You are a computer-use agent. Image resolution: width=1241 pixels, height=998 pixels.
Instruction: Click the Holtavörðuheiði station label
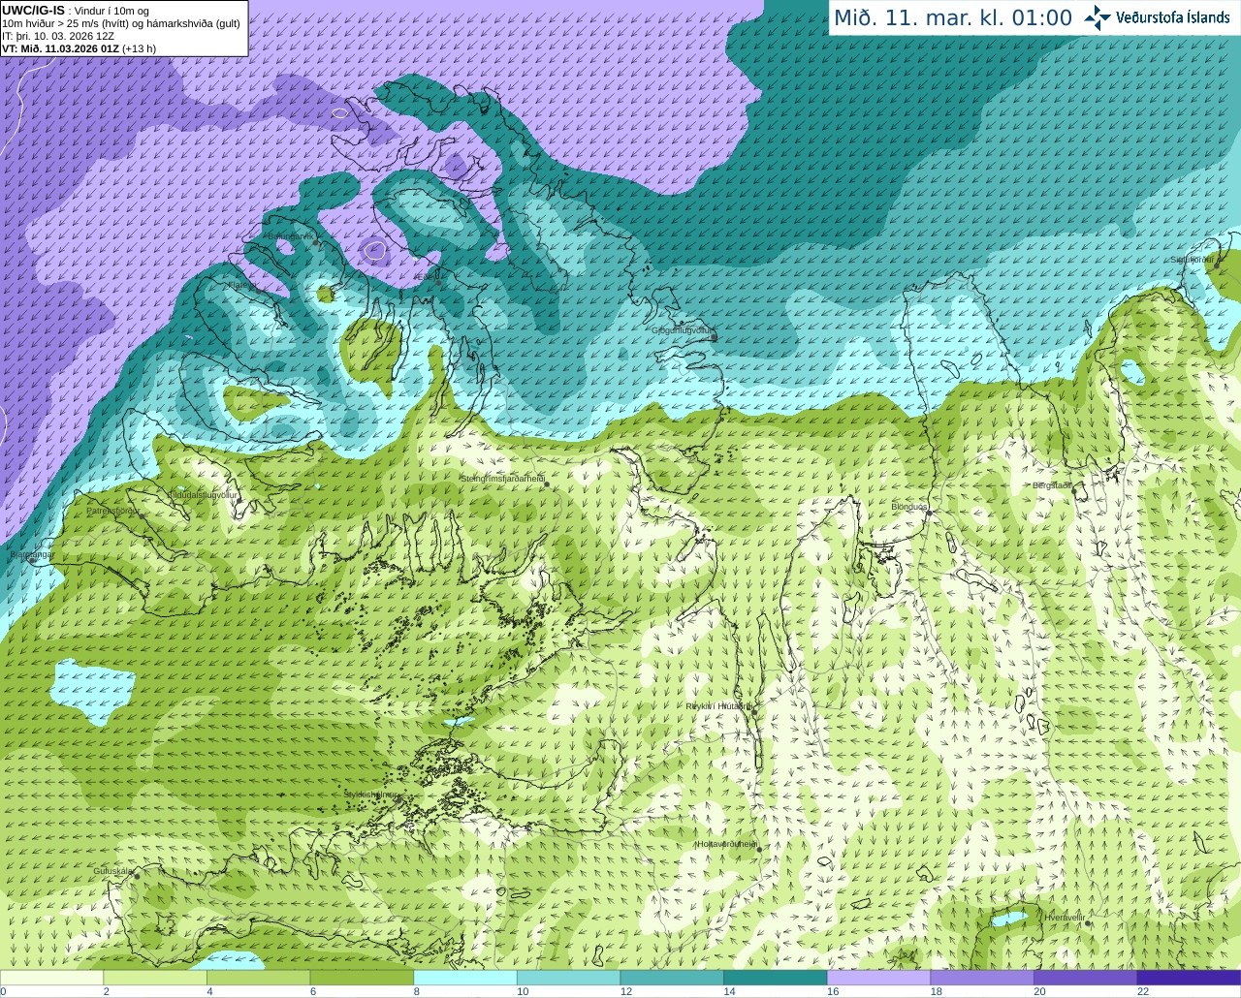tap(727, 844)
